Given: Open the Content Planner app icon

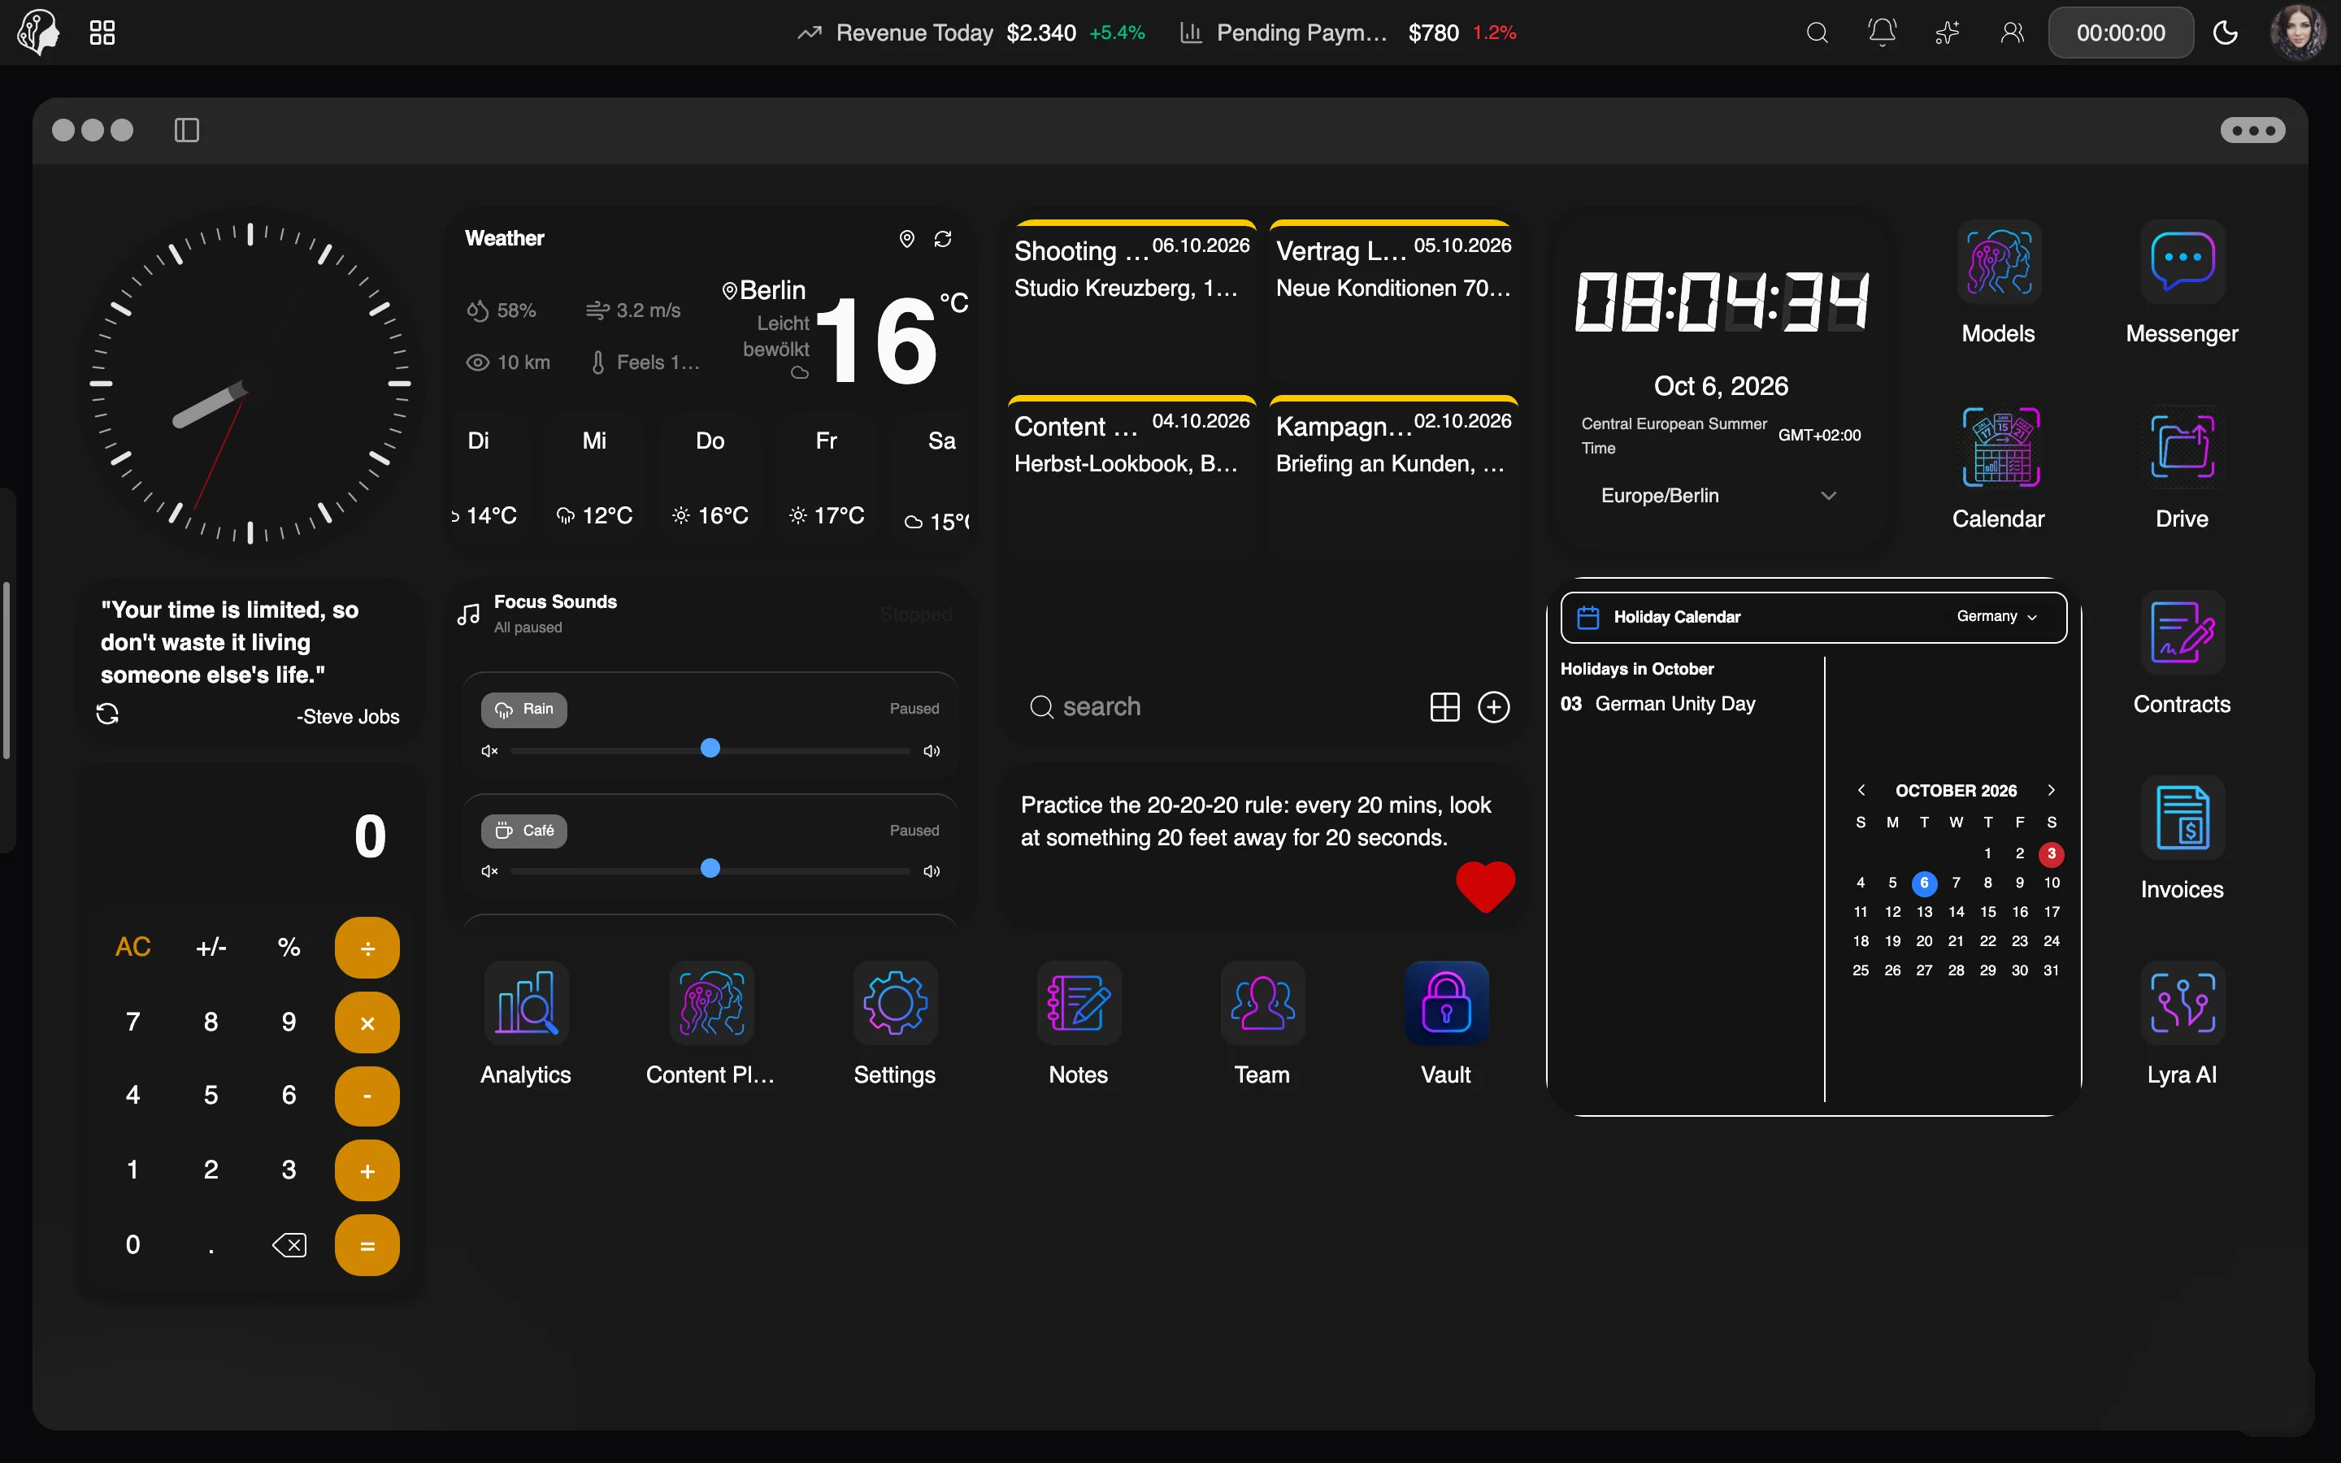Looking at the screenshot, I should [x=711, y=1002].
